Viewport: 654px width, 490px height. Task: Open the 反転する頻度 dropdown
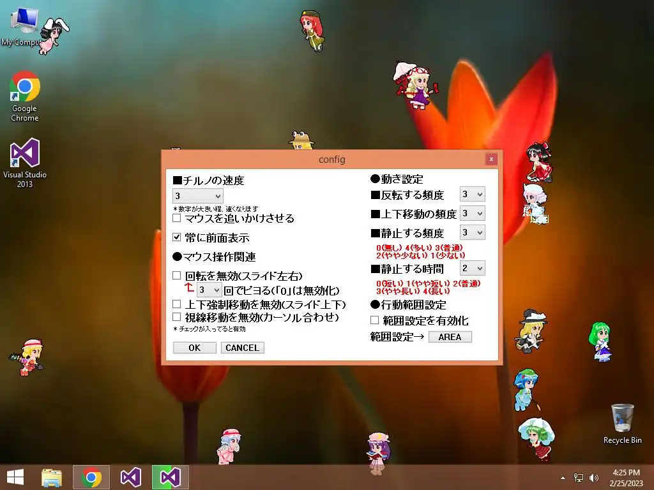(x=472, y=194)
